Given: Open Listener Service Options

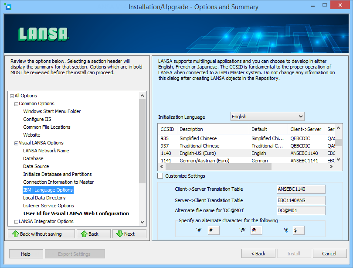Looking at the screenshot, I should [x=48, y=206].
